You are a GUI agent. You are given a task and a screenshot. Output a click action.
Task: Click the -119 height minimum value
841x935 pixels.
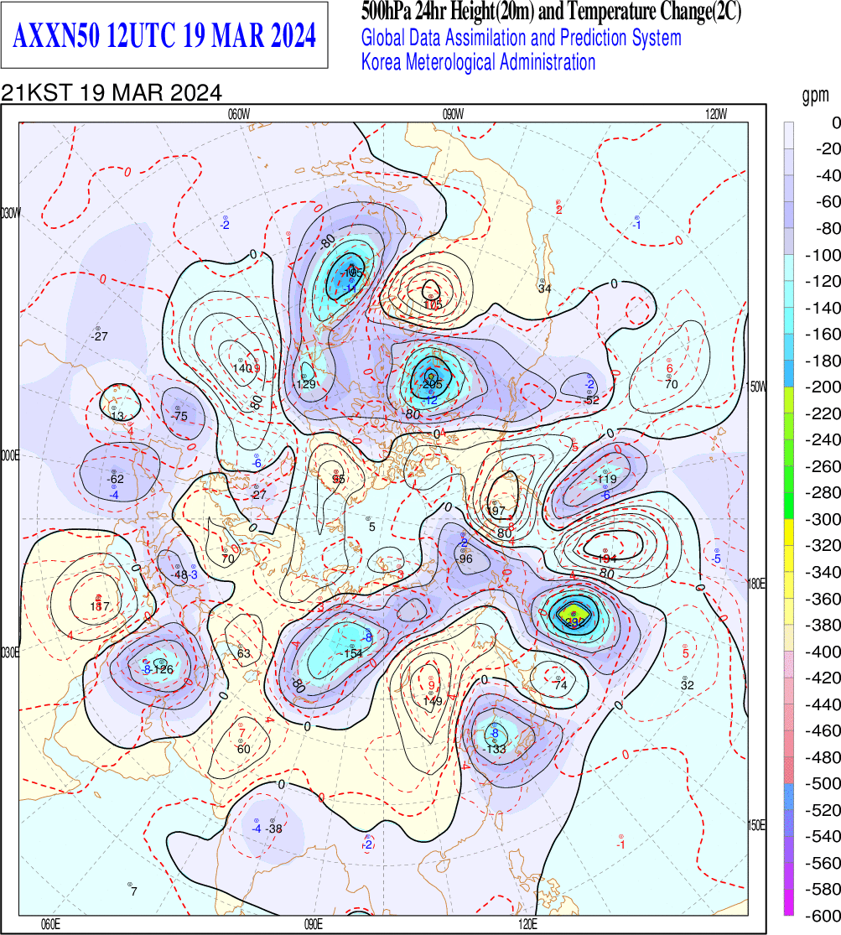[x=605, y=479]
